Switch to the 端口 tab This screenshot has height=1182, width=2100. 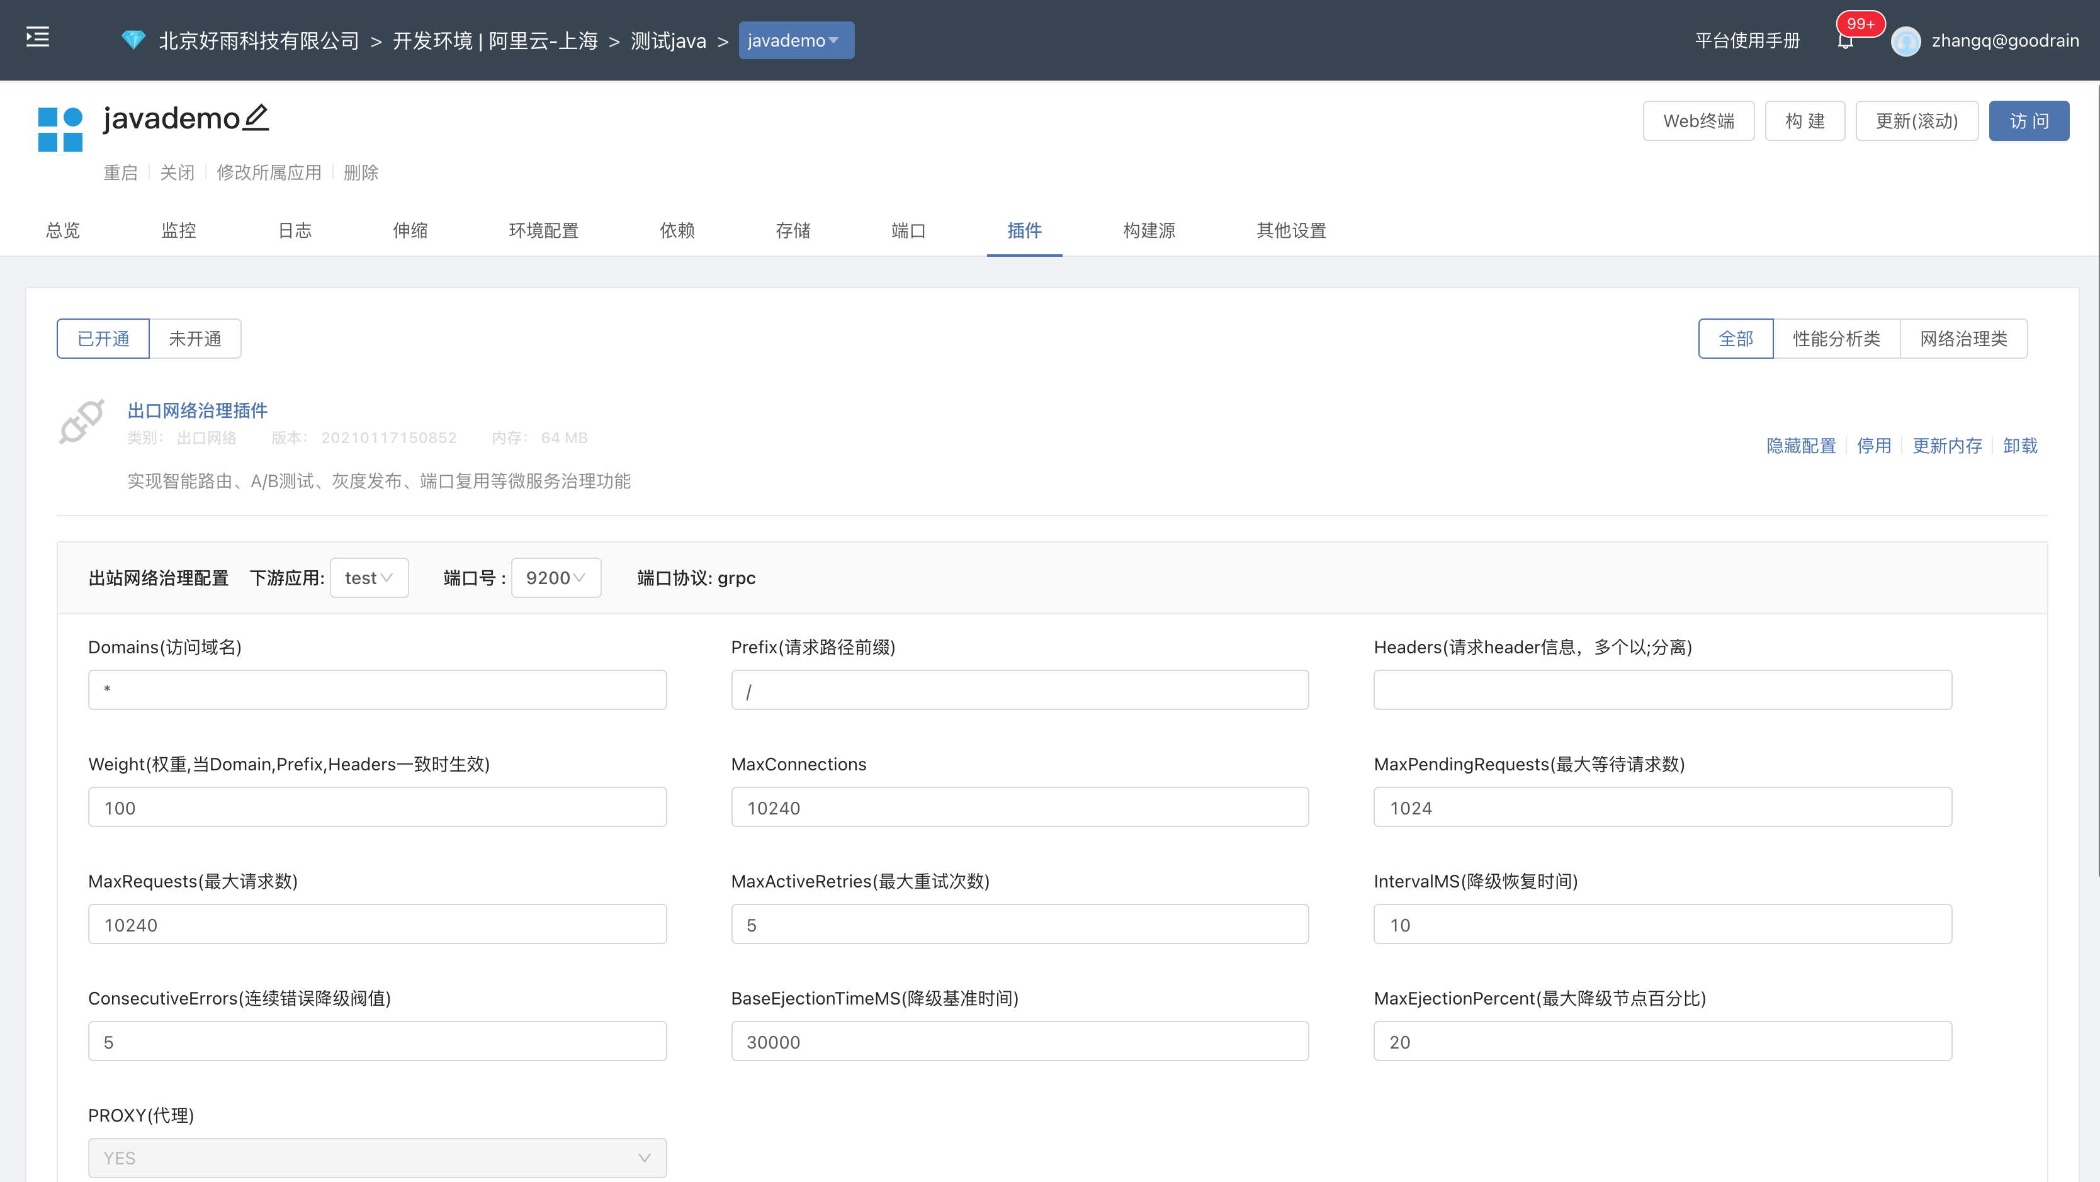908,231
